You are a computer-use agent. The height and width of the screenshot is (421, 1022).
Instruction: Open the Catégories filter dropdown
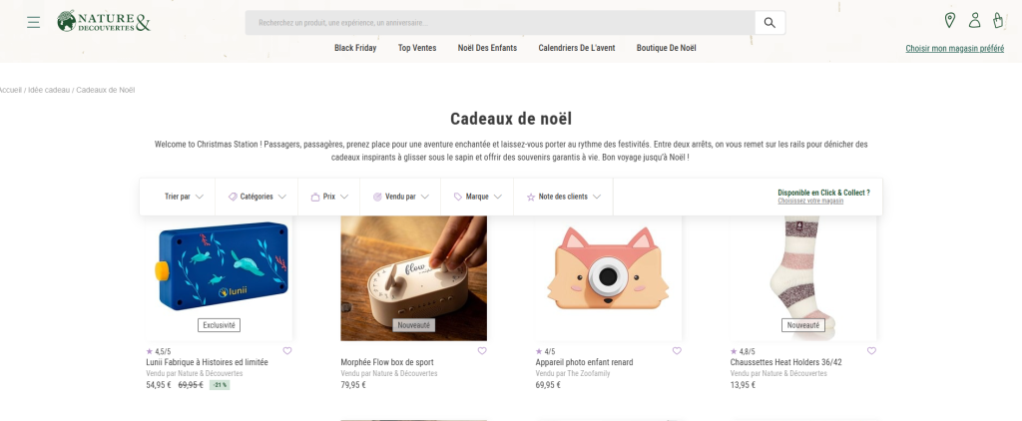[x=256, y=197]
